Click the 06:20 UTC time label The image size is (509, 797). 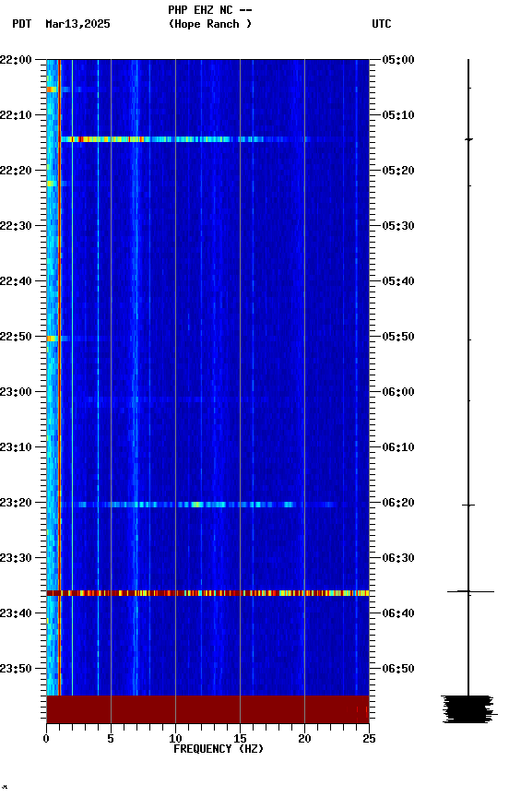pos(398,504)
